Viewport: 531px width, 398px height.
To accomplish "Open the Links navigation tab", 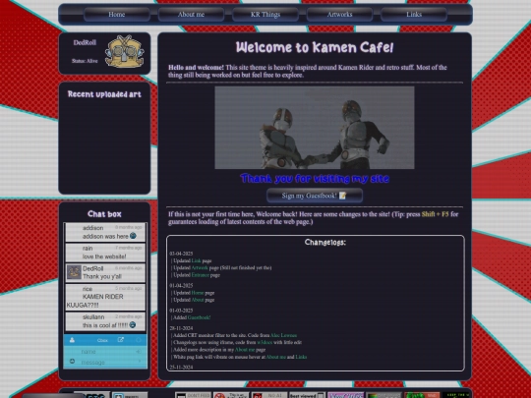I will pyautogui.click(x=414, y=14).
